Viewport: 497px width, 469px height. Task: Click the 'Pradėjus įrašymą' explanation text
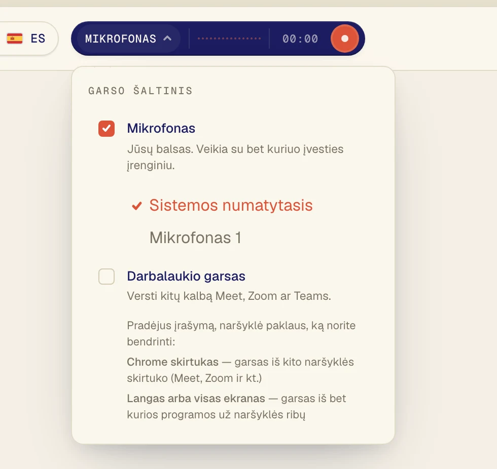pos(241,334)
